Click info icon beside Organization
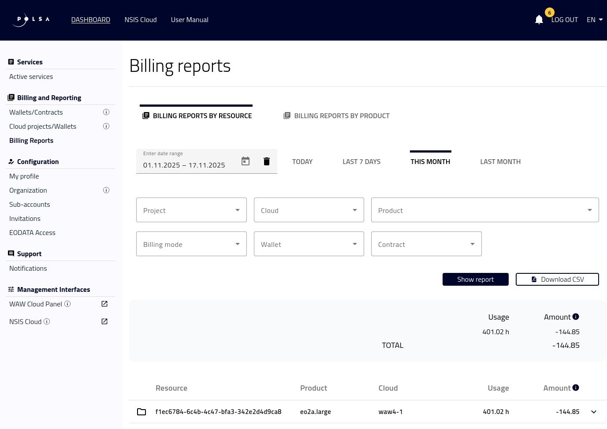The image size is (607, 429). tap(106, 190)
